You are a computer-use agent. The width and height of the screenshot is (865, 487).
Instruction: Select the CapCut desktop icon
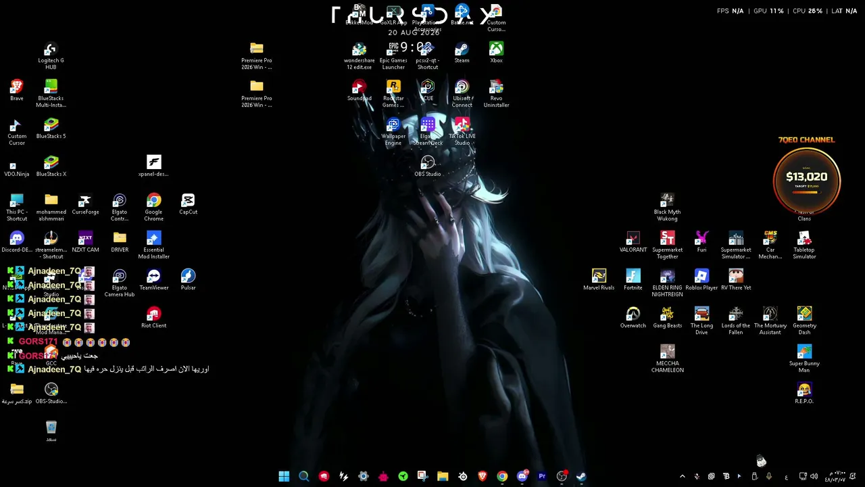(x=188, y=204)
